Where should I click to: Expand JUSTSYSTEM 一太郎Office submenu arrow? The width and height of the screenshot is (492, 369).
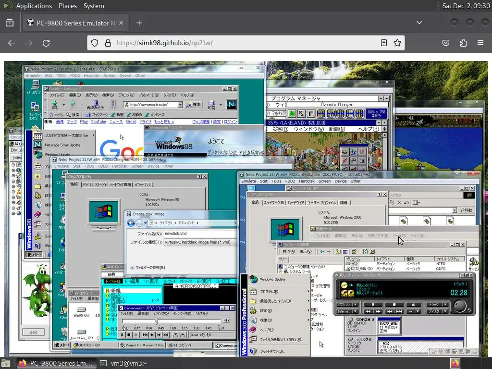[93, 135]
